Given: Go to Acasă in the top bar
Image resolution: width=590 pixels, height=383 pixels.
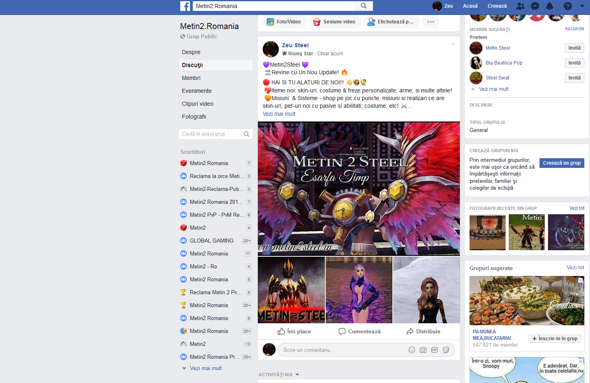Looking at the screenshot, I should point(470,6).
